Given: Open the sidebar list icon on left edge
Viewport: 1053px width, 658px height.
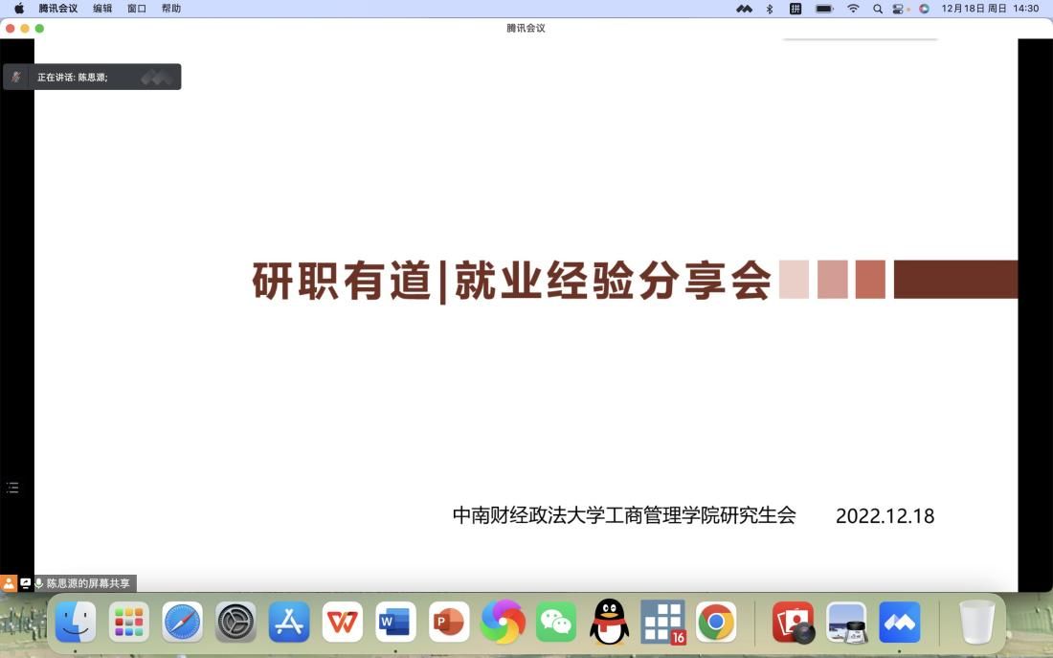Looking at the screenshot, I should 12,488.
